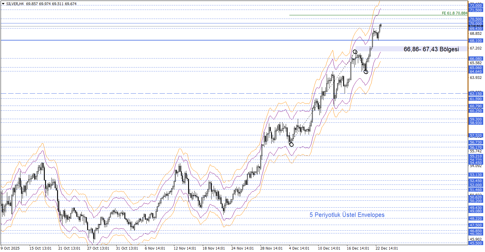Click the circle marker at the 64.64 swing low

coord(366,72)
